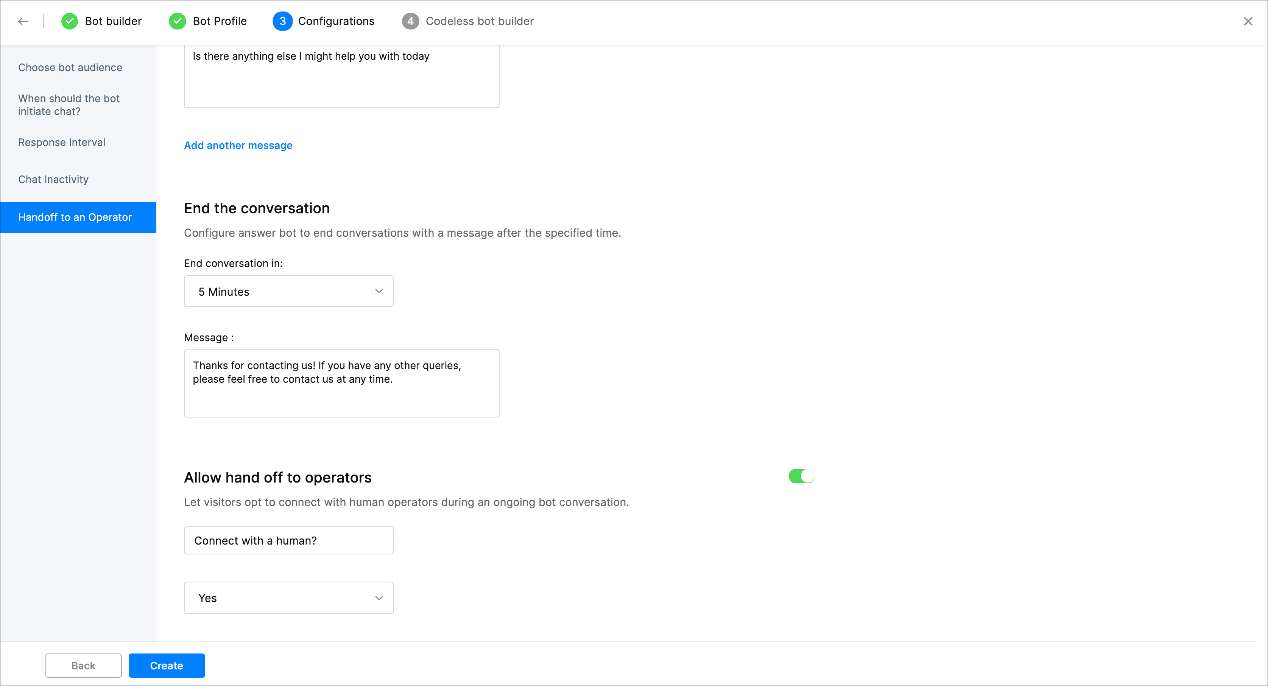Image resolution: width=1268 pixels, height=686 pixels.
Task: Open Response Interval section
Action: [x=62, y=142]
